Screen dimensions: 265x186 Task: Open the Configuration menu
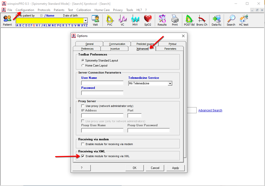click(x=25, y=10)
